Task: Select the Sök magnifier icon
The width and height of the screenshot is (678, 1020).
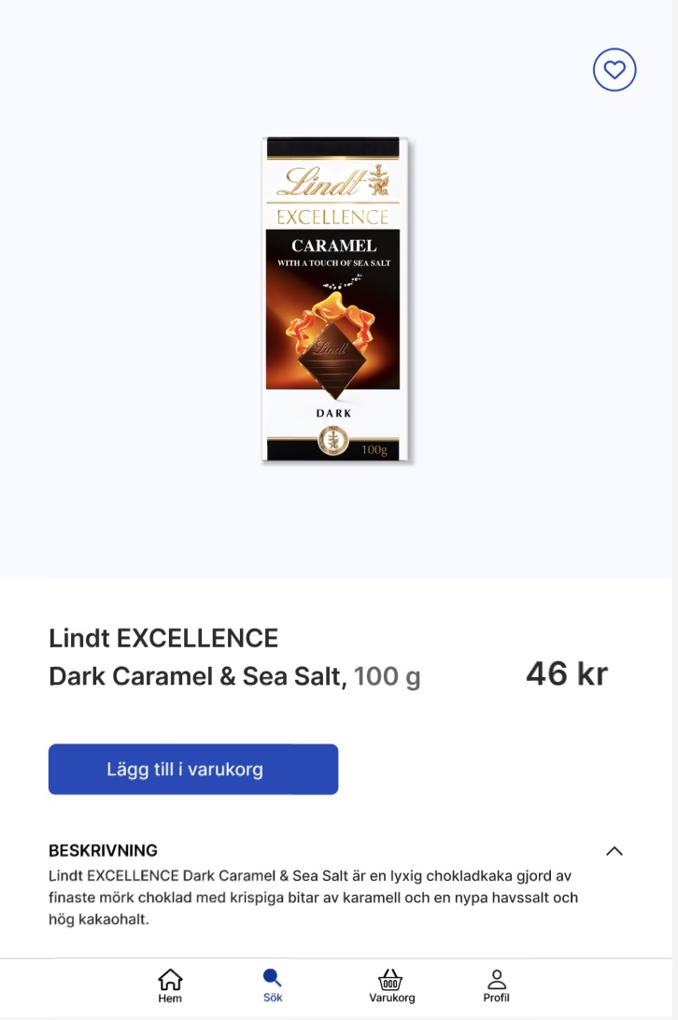Action: point(272,978)
